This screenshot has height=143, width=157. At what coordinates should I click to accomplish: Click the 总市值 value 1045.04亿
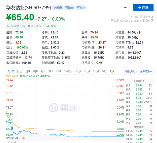(134, 53)
